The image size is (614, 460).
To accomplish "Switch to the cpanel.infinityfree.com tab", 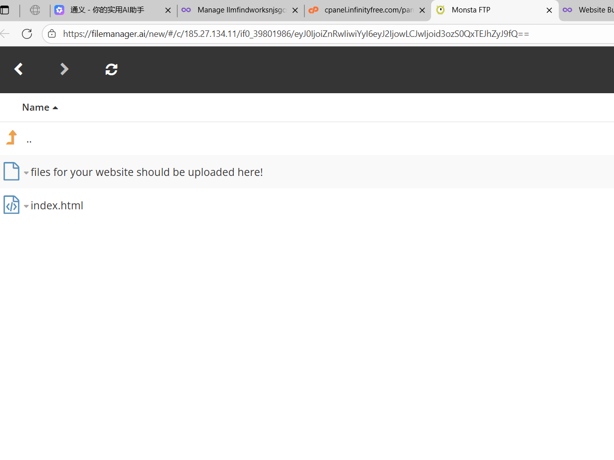I will [368, 10].
